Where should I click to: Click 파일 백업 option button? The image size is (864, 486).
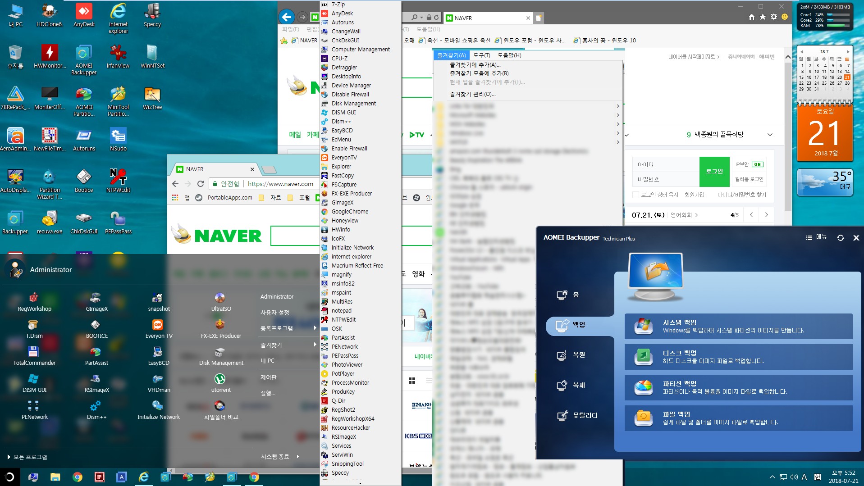pos(738,418)
